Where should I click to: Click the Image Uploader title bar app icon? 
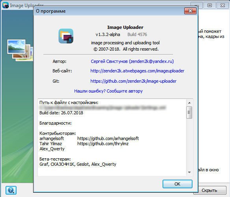6,6
